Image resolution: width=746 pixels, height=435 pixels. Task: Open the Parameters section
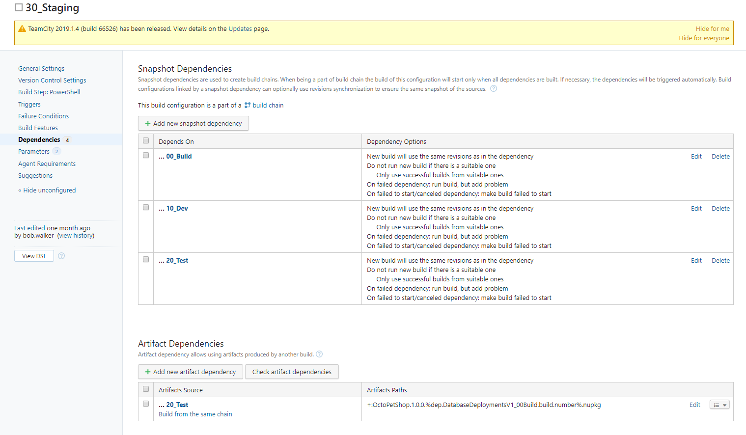pyautogui.click(x=34, y=152)
